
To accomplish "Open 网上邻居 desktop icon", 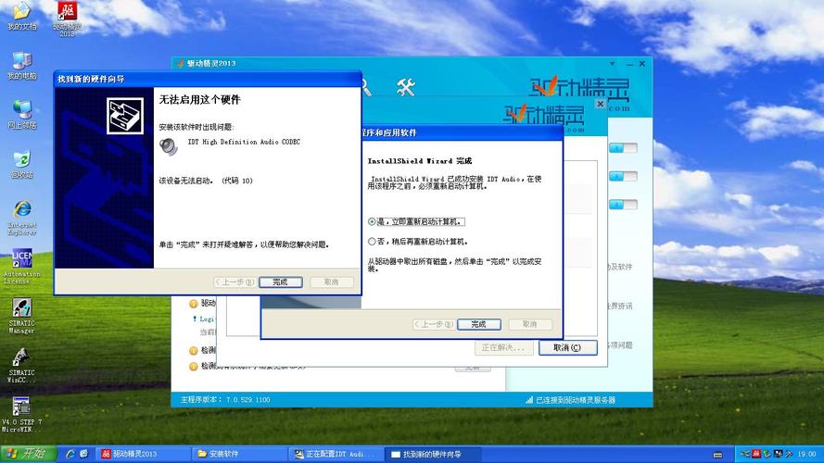I will point(21,115).
